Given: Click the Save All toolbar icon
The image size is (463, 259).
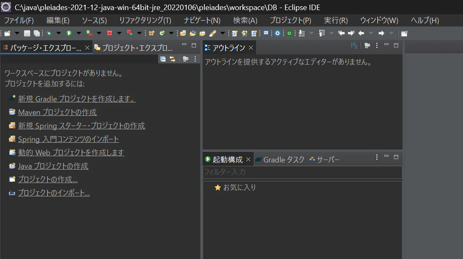Looking at the screenshot, I should pyautogui.click(x=37, y=33).
